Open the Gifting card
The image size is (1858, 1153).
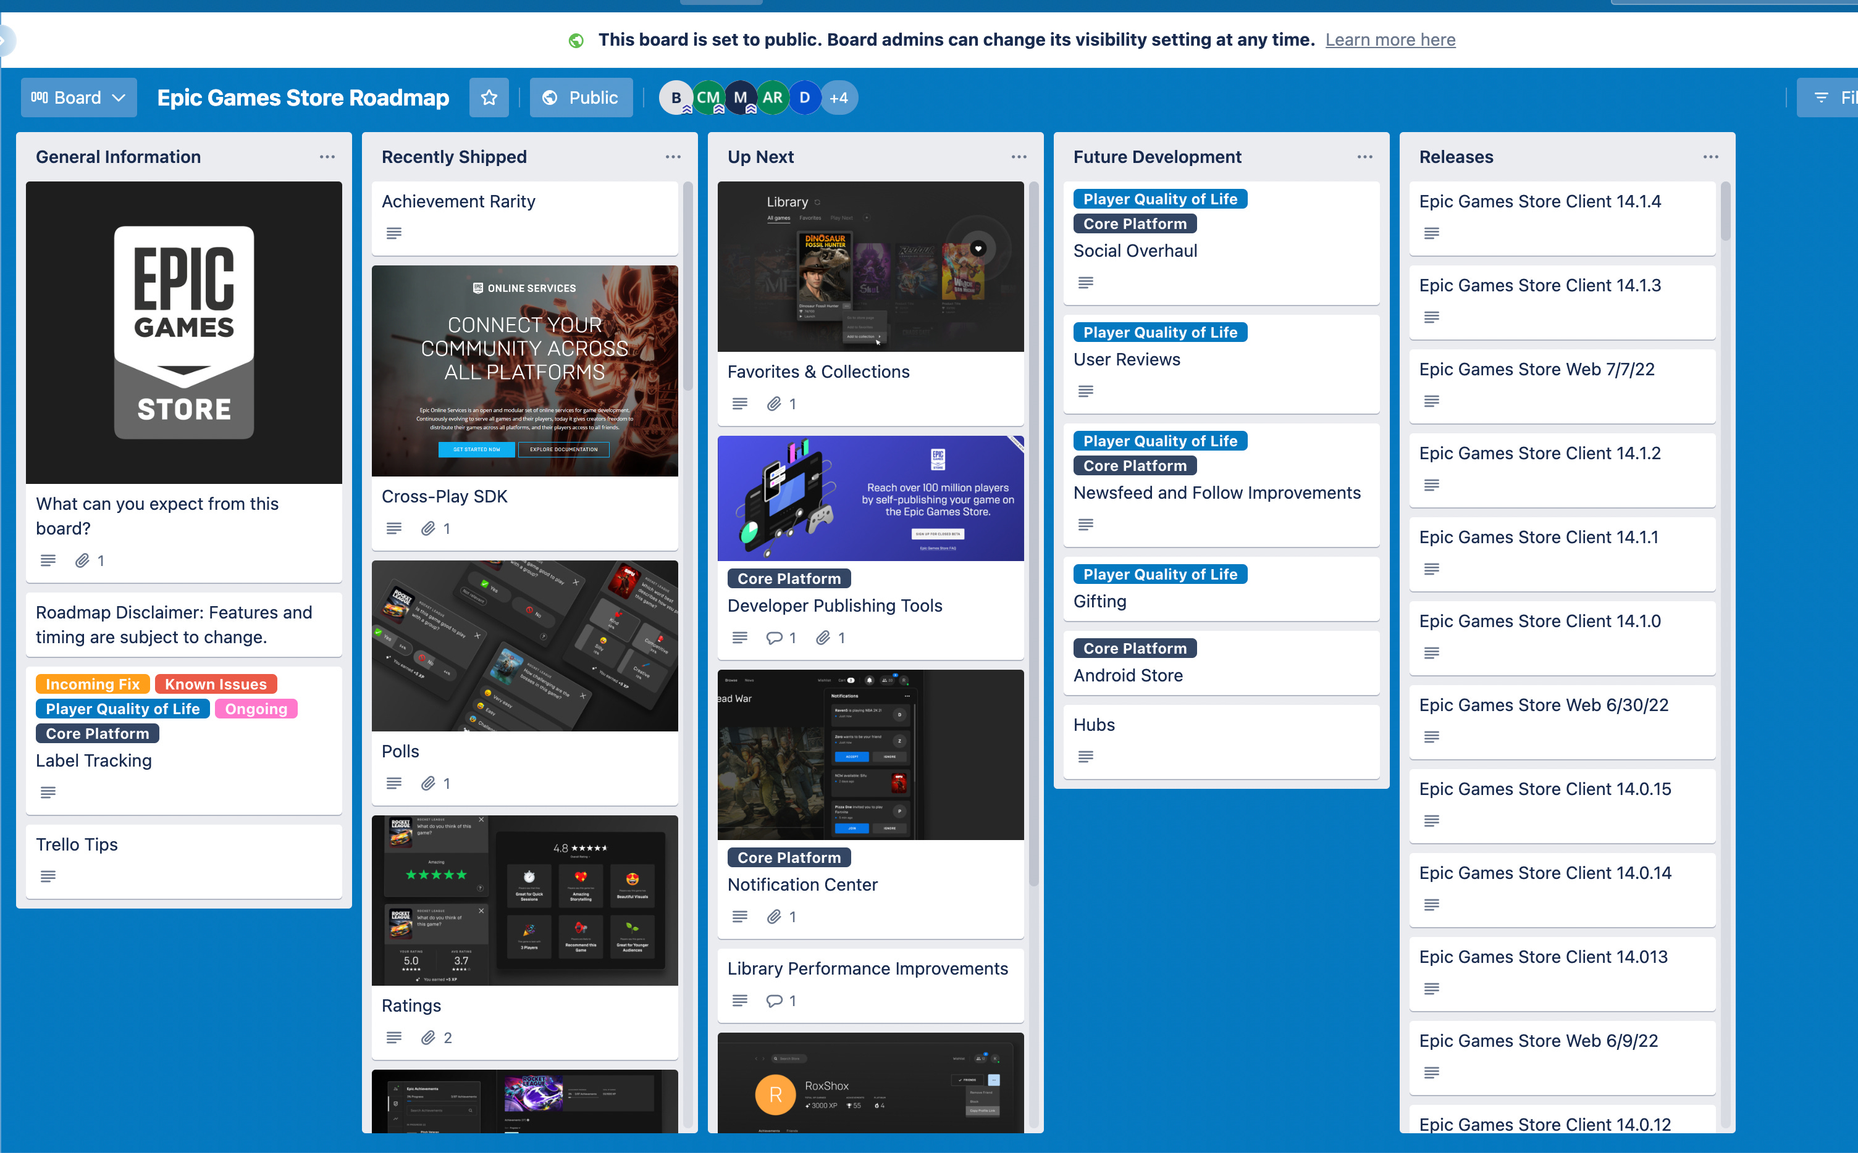(1221, 589)
